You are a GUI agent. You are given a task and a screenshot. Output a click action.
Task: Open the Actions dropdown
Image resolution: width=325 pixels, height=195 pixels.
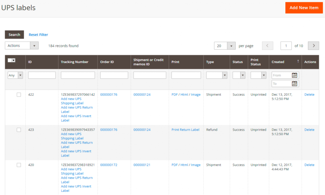pos(21,45)
